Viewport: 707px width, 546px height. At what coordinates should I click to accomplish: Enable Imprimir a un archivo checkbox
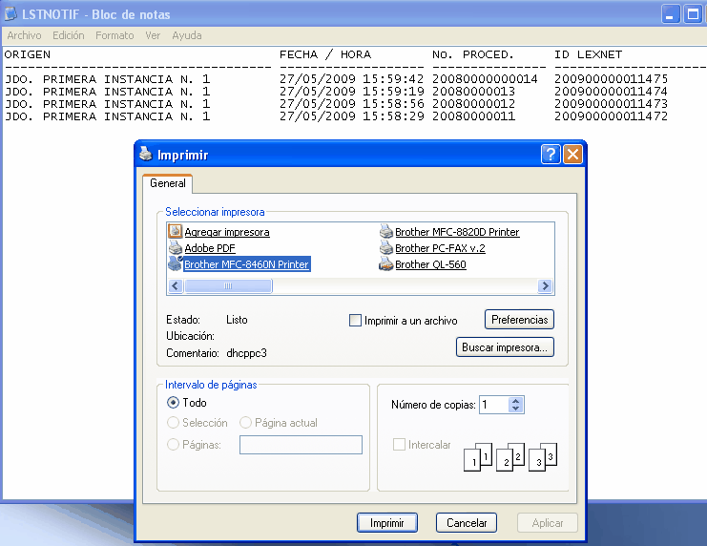356,321
